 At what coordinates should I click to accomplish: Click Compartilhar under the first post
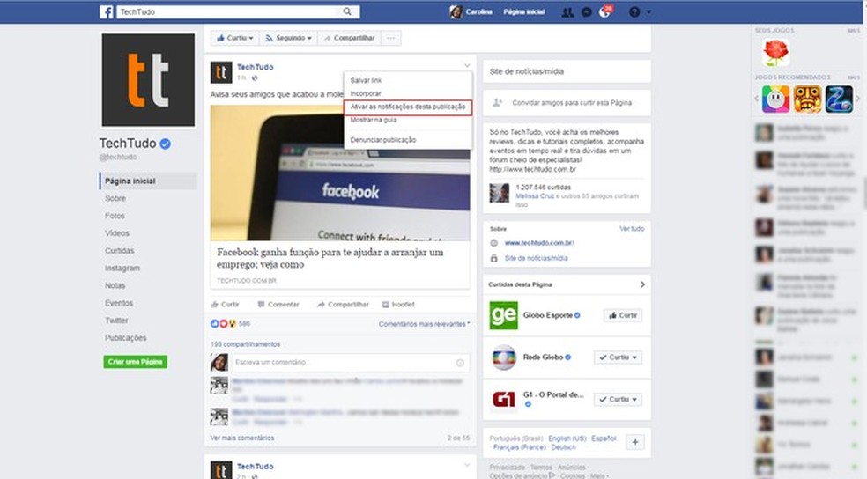click(x=343, y=305)
